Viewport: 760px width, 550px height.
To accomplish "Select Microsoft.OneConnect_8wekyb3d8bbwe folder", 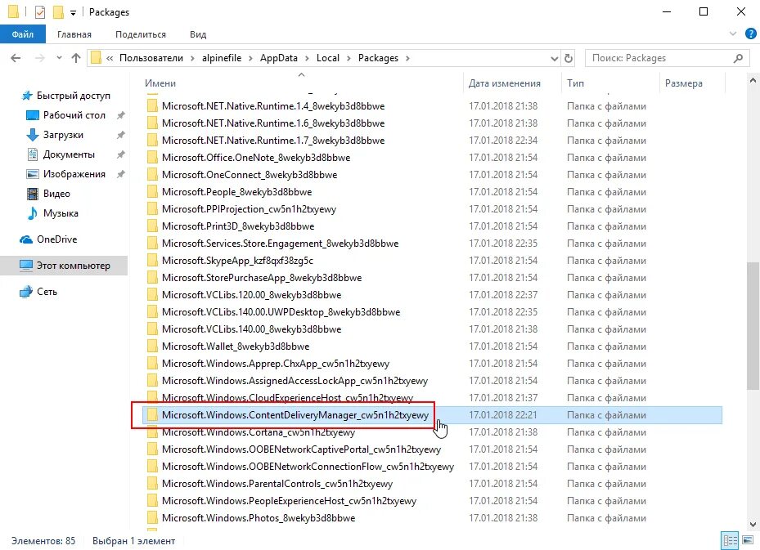I will (250, 175).
